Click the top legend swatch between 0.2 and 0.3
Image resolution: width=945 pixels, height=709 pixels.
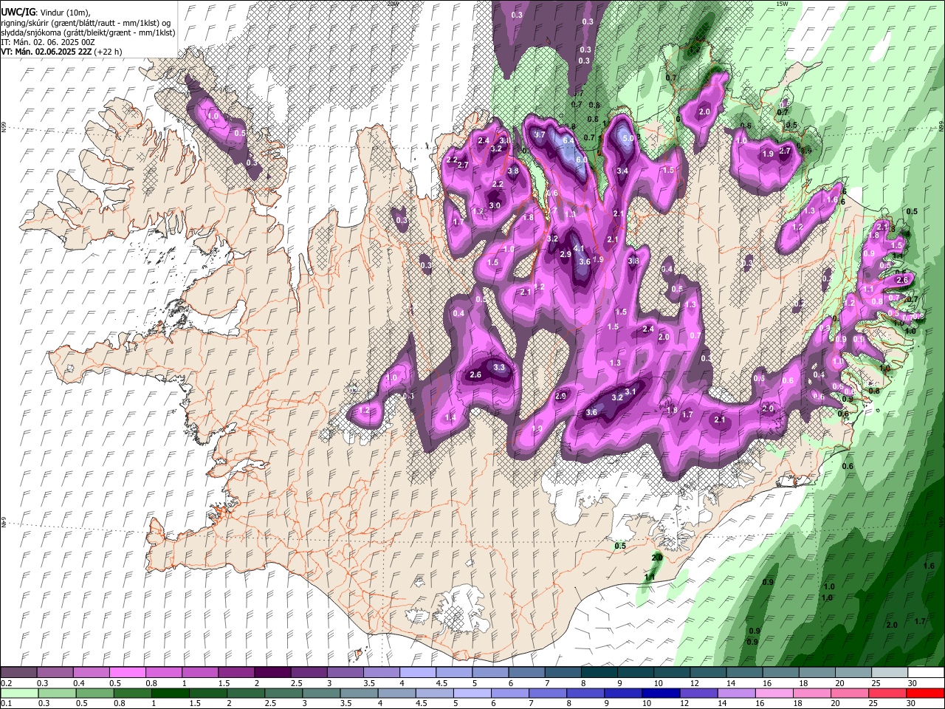19,673
